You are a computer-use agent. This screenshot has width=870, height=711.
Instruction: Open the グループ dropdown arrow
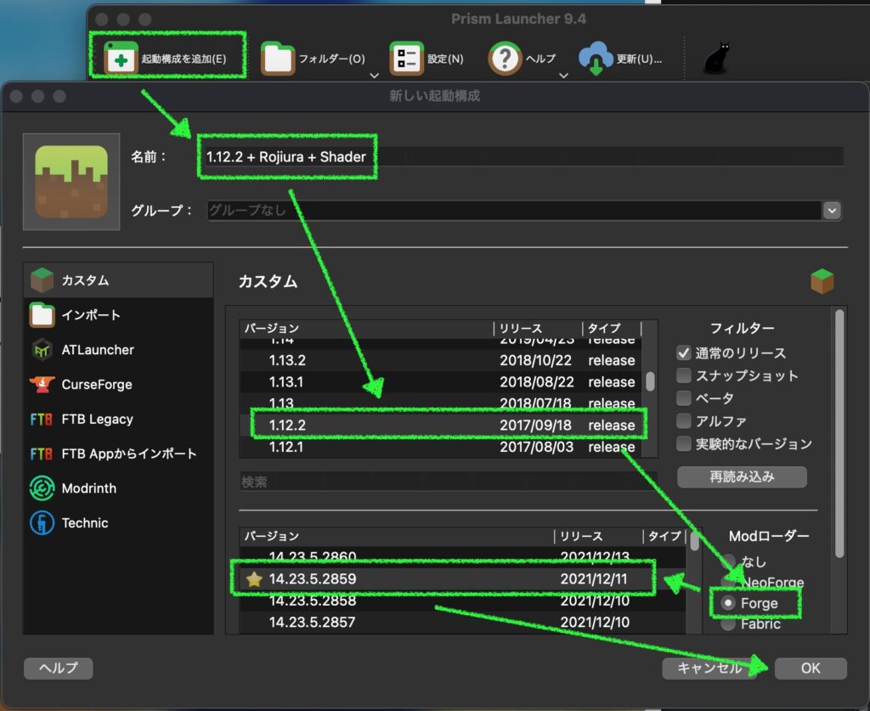pyautogui.click(x=832, y=210)
